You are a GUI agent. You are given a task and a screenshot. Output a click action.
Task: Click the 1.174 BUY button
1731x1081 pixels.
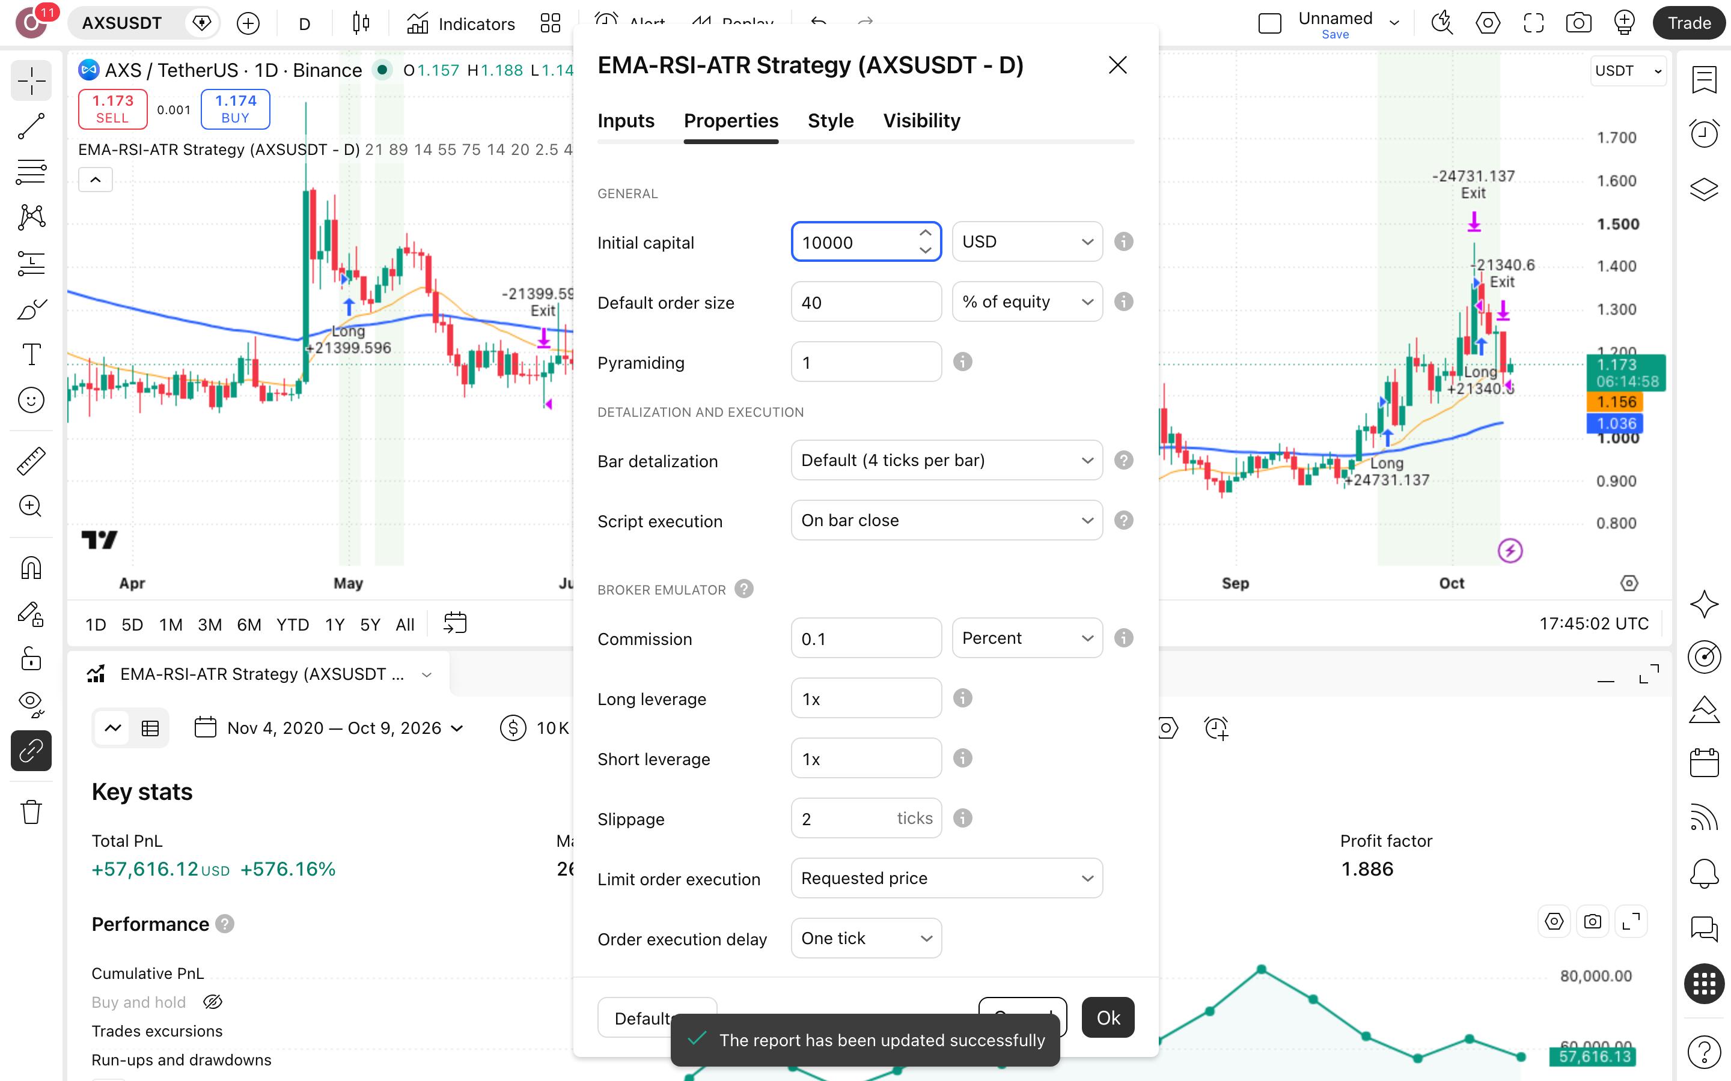[x=236, y=109]
